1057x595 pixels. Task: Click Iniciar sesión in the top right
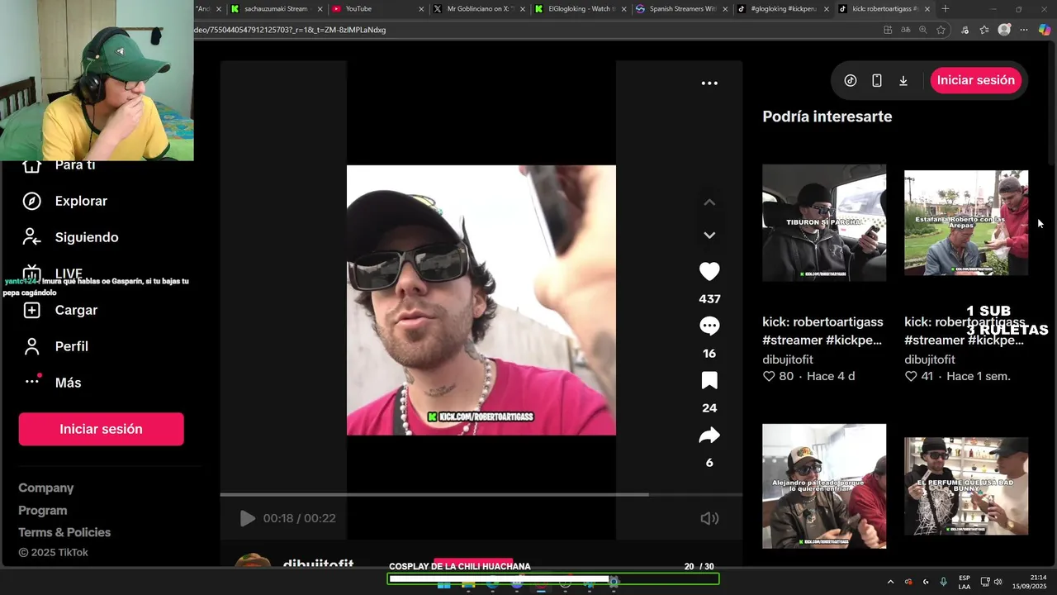(x=976, y=80)
